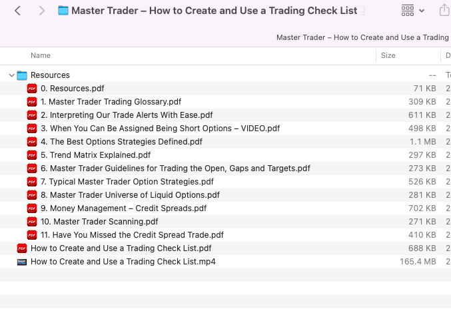Screen dimensions: 451x321
Task: Select 2. Interpreting Our Trade Alerts With Ease.pdf
Action: [225, 115]
